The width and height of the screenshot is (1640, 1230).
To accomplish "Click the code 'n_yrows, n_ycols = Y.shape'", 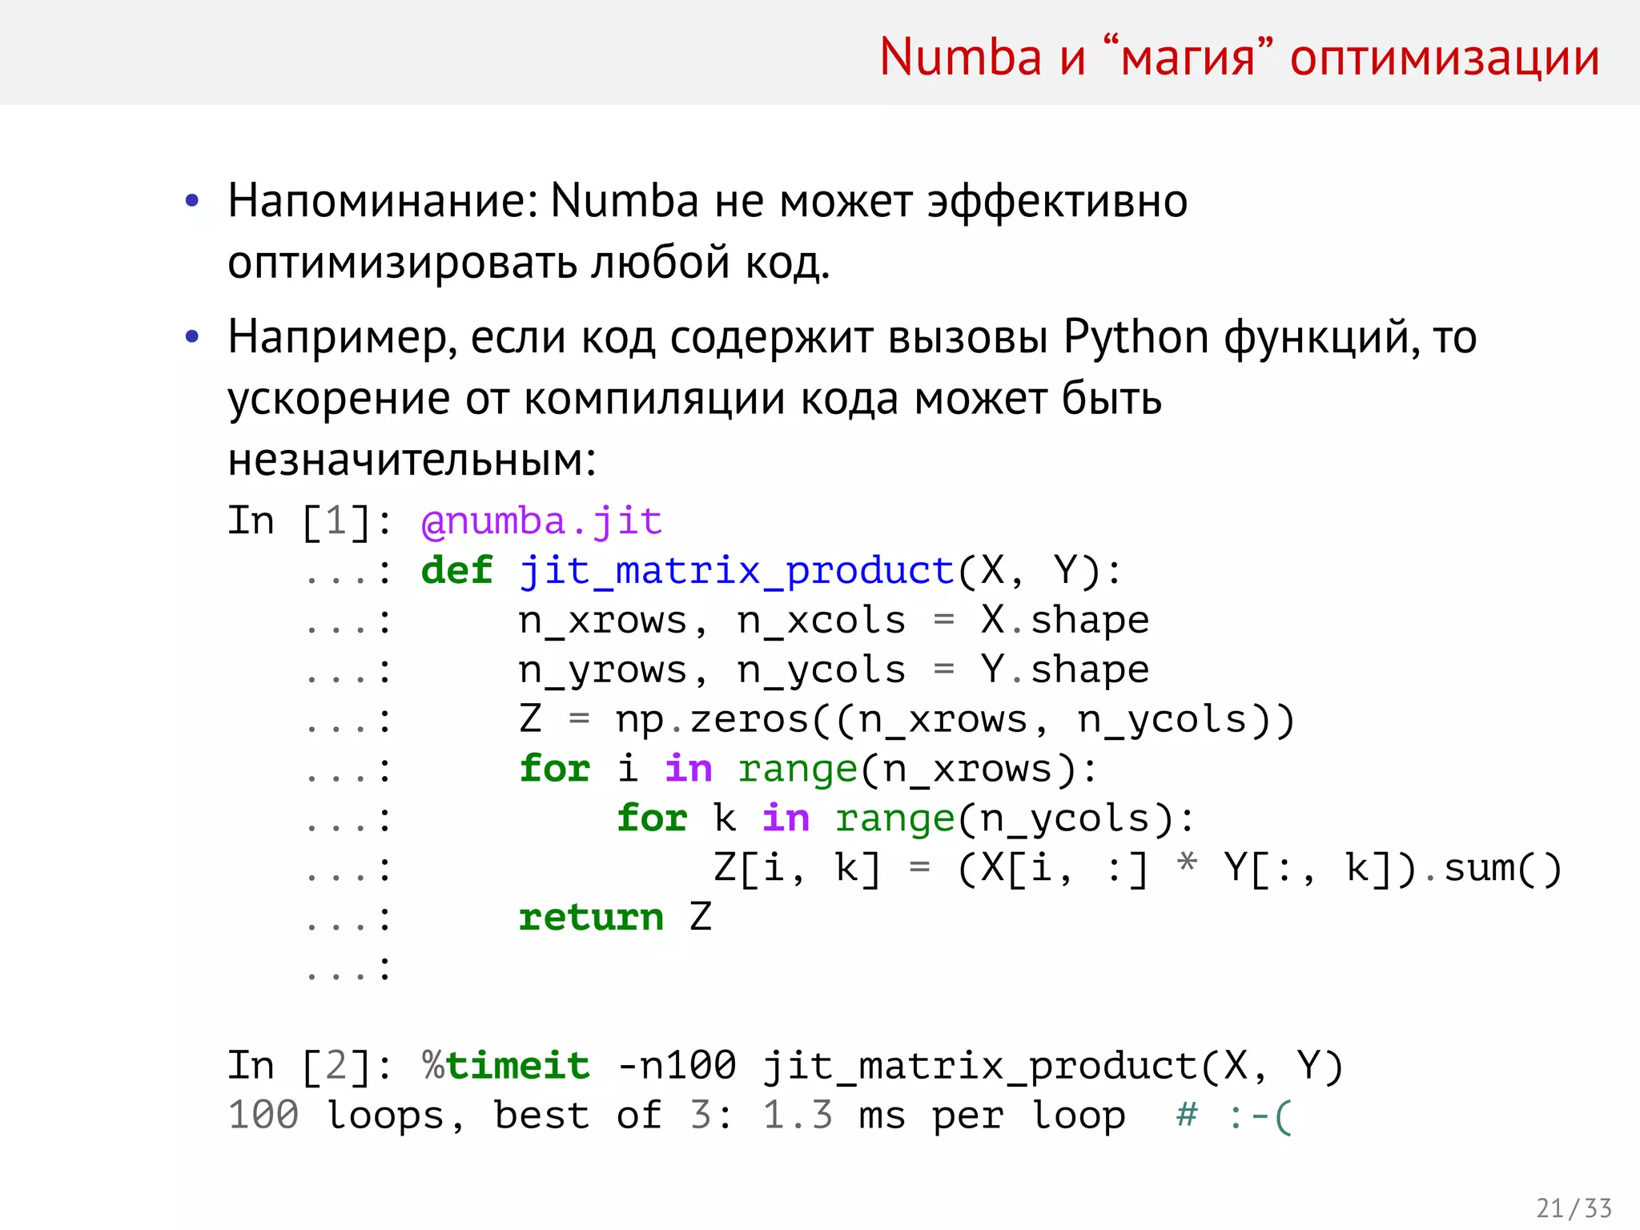I will (834, 670).
